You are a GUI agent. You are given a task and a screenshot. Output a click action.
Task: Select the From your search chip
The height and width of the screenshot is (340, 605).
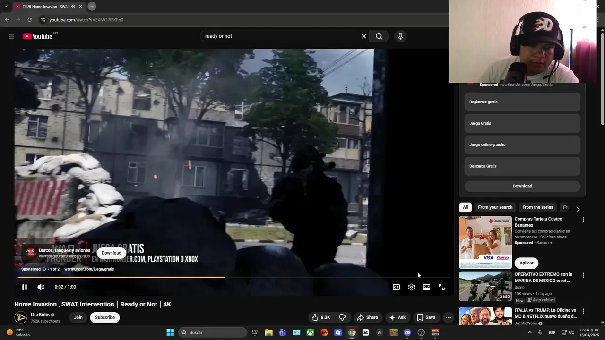(x=495, y=207)
